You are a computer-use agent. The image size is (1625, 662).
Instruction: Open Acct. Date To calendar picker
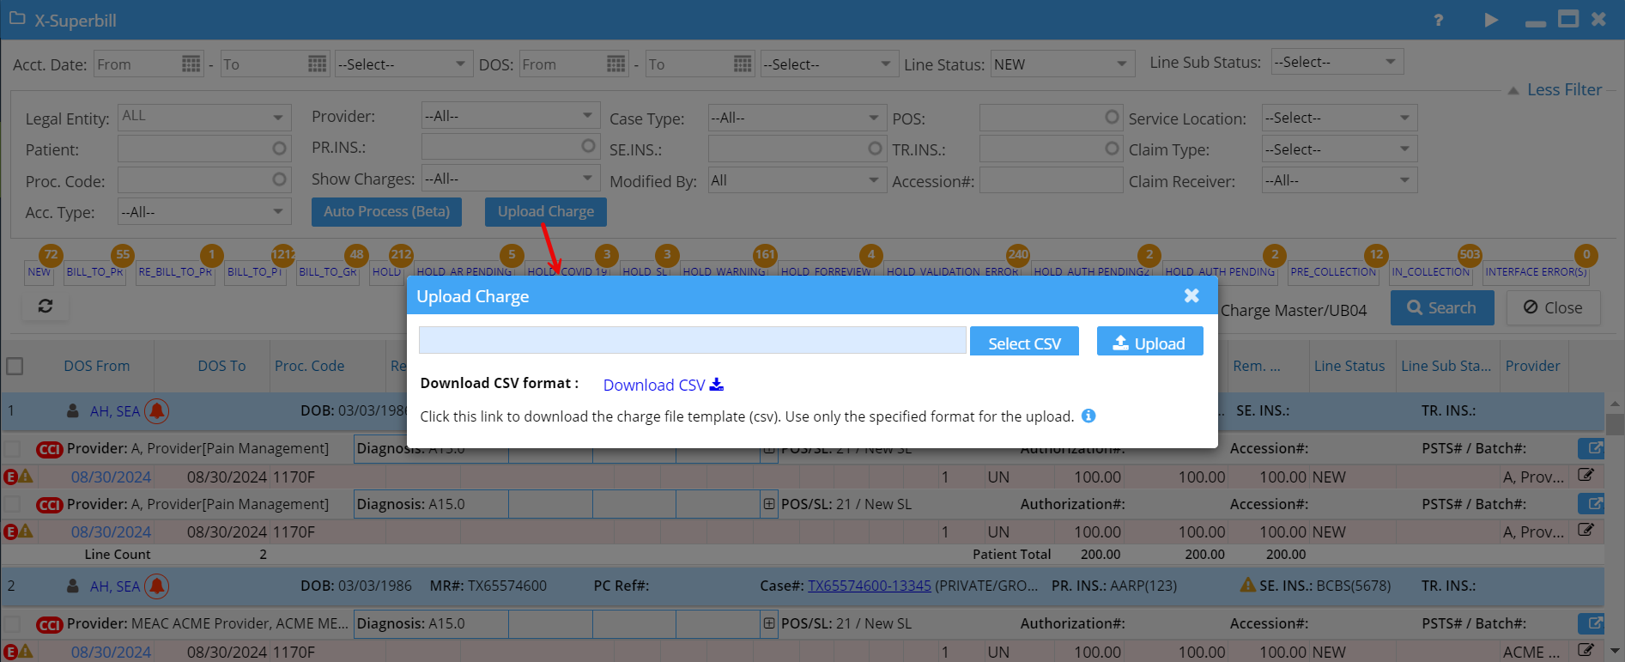tap(318, 64)
